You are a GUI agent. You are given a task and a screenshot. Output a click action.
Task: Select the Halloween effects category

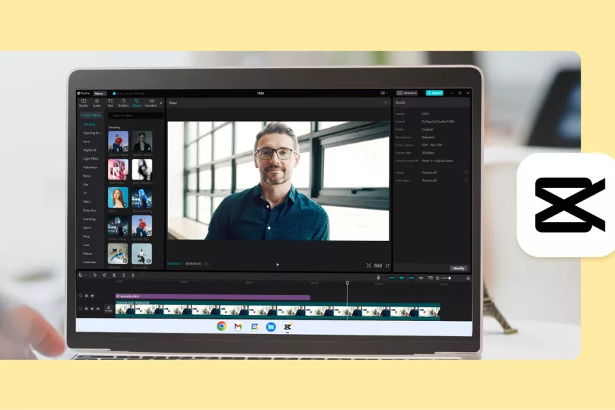click(x=90, y=167)
